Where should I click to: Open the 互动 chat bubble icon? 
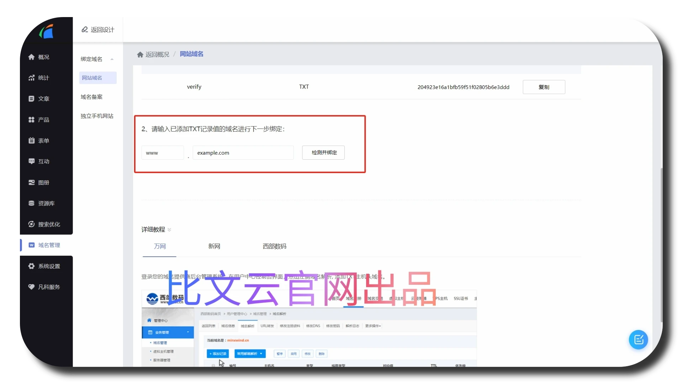click(x=31, y=161)
